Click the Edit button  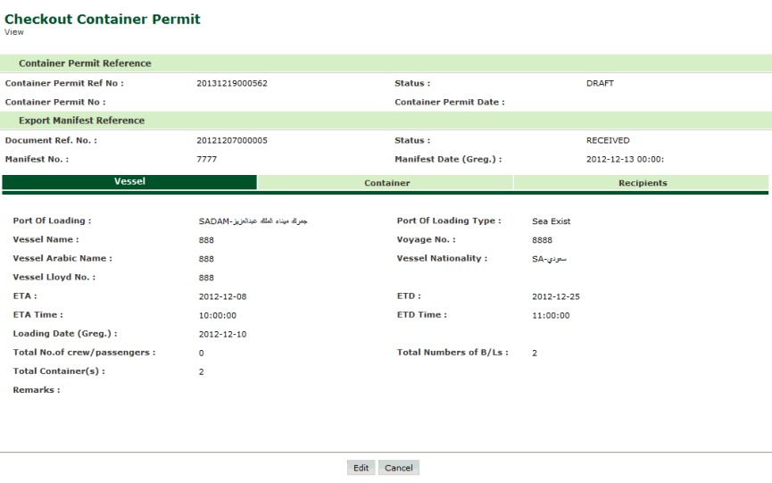[361, 468]
